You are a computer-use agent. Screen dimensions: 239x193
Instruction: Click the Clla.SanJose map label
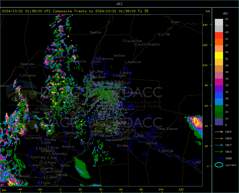pos(132,41)
